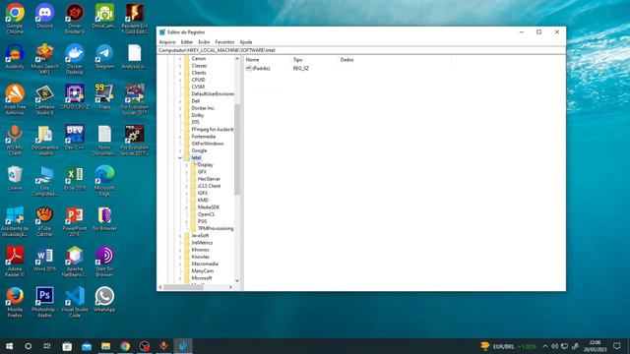This screenshot has height=354, width=630.
Task: Open Fraps desktop shortcut
Action: [x=104, y=96]
